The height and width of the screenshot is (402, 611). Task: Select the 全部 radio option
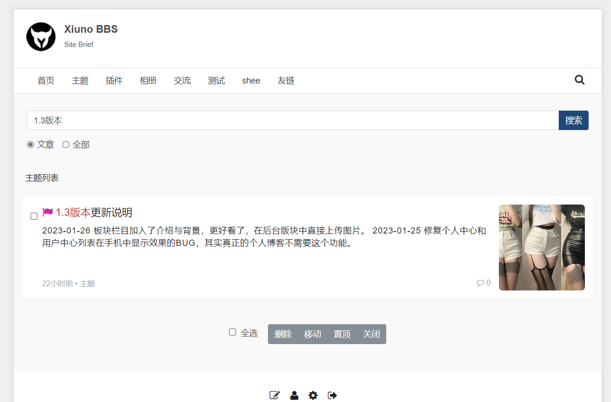[x=66, y=145]
